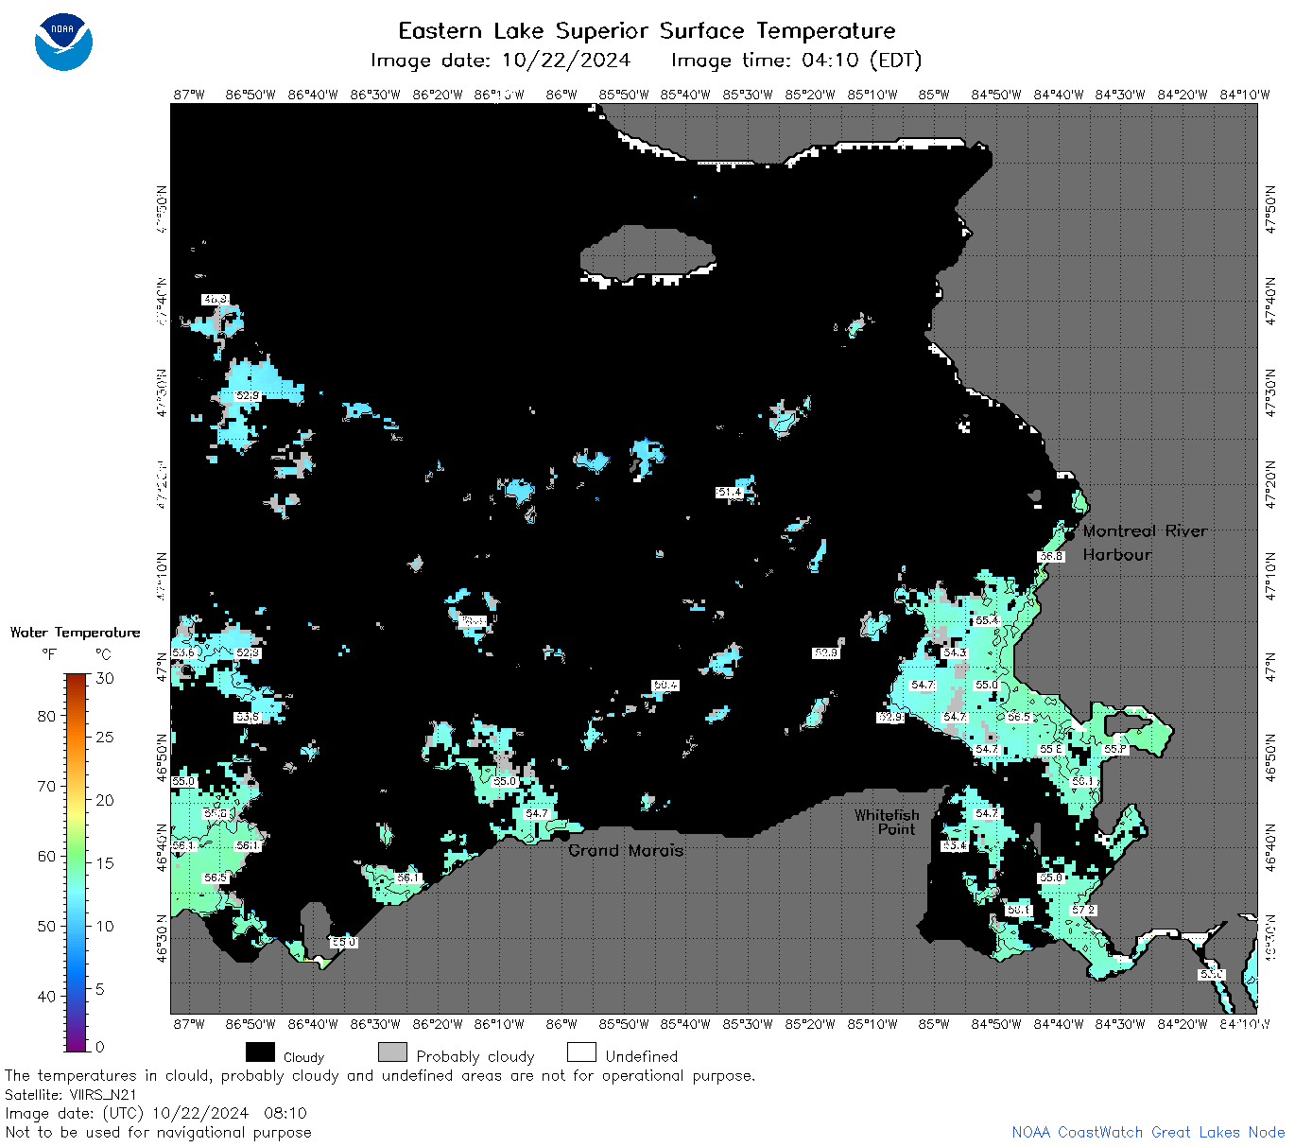Click the NOAA logo emblem
Viewport: 1295px width, 1147px height.
tap(63, 42)
